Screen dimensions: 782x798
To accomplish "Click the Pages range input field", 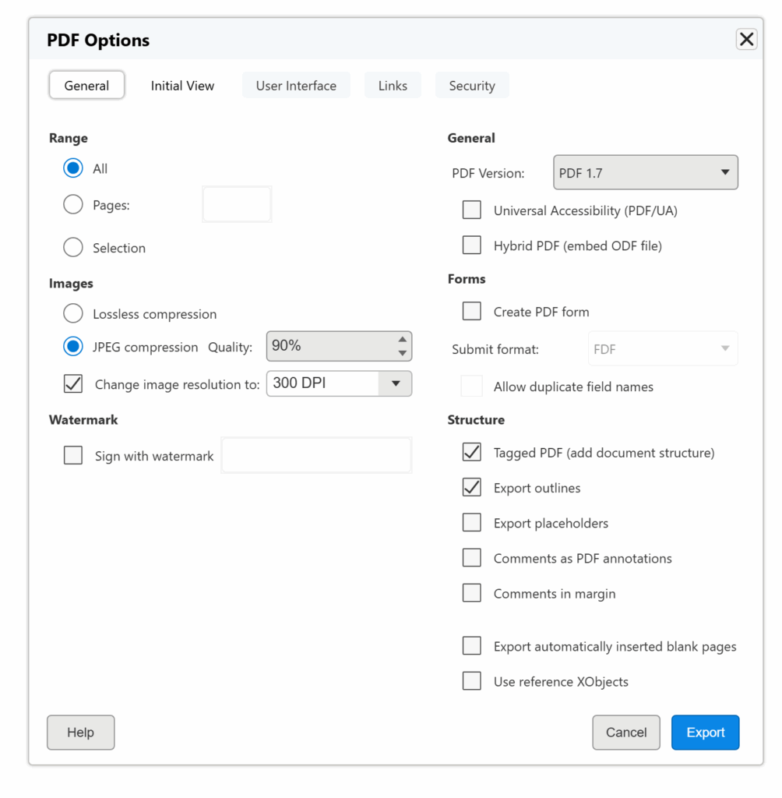I will (237, 205).
